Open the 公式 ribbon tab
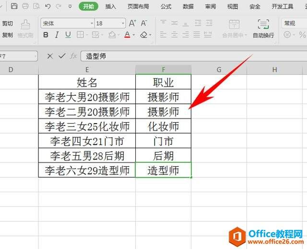 [166, 7]
